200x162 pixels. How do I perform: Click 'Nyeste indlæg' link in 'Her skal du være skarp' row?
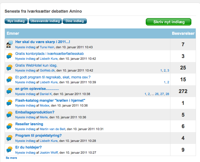[25, 47]
